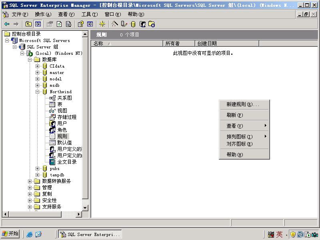This screenshot has width=320, height=240.
Task: Open 排列图标(I) submenu in context menu
Action: pyautogui.click(x=244, y=136)
